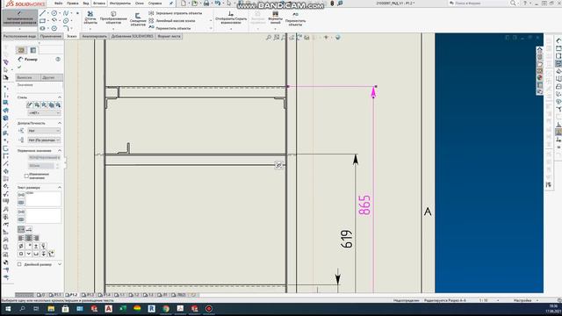The image size is (562, 316).
Task: Confirm dimension with green checkmark
Action: click(x=19, y=67)
